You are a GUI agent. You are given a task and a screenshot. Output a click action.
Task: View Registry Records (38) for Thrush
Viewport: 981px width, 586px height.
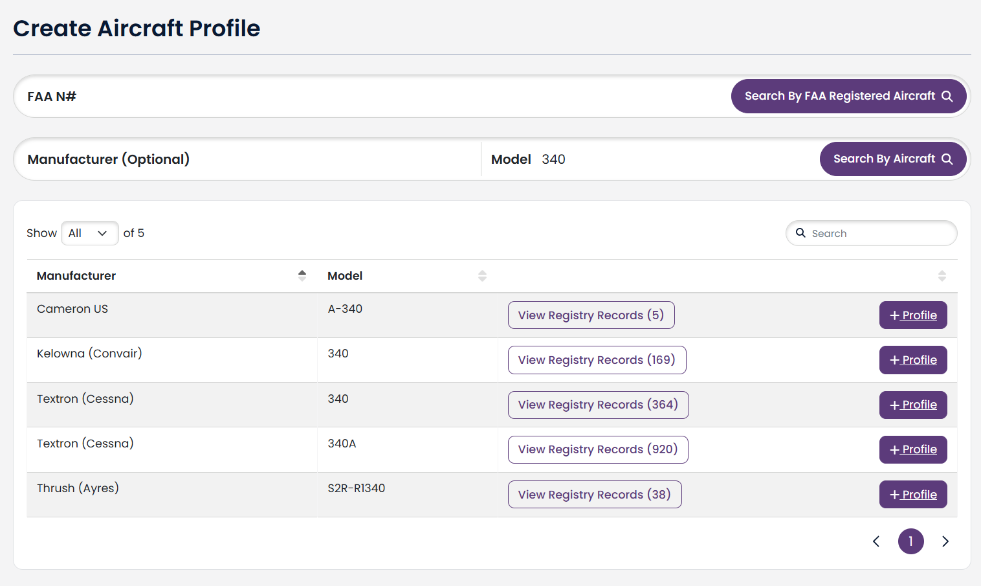595,495
